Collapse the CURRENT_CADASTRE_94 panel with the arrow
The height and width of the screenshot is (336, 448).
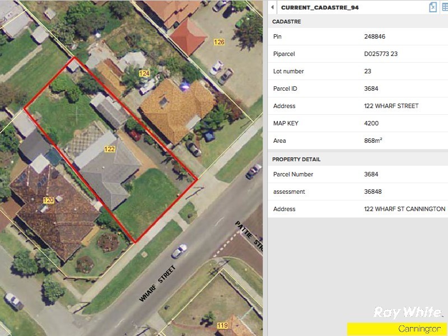point(271,7)
